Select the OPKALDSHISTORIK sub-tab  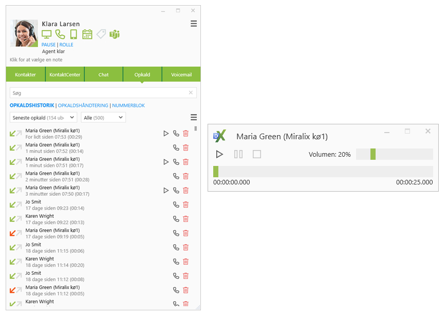point(32,105)
